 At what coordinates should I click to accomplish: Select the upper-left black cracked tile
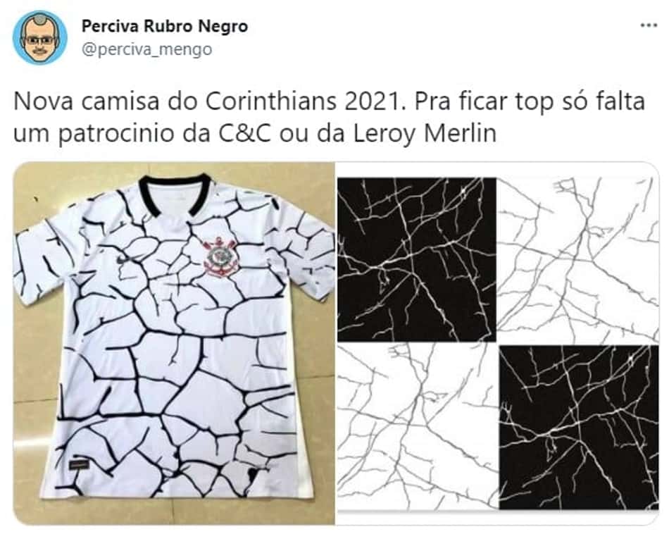click(x=417, y=259)
